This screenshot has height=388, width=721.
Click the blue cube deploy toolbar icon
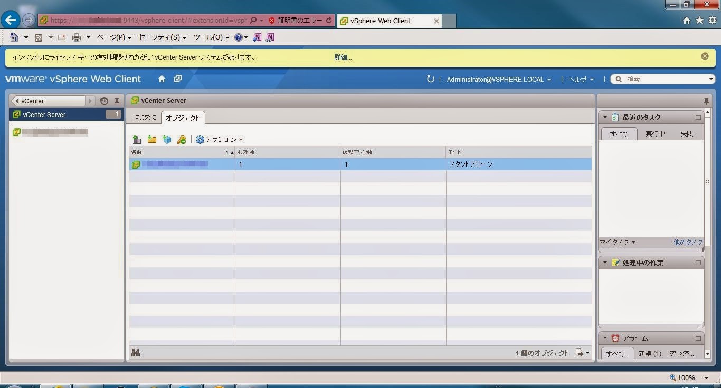coord(167,140)
